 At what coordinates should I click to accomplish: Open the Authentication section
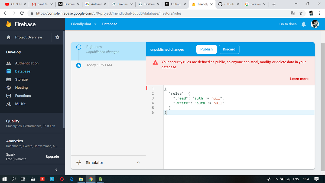(x=27, y=63)
